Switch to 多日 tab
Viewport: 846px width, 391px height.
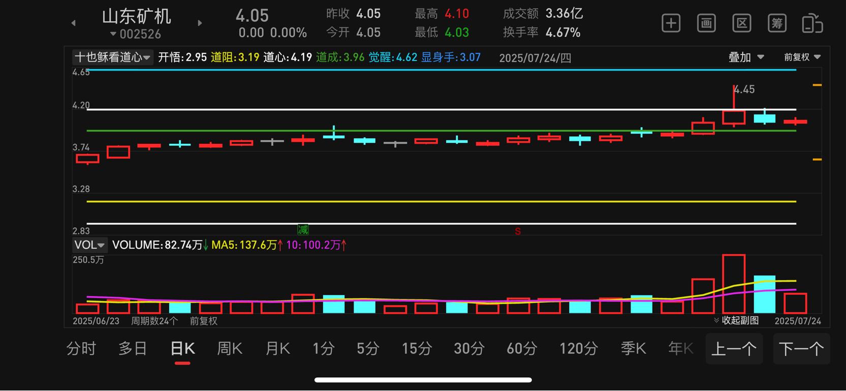pyautogui.click(x=133, y=349)
